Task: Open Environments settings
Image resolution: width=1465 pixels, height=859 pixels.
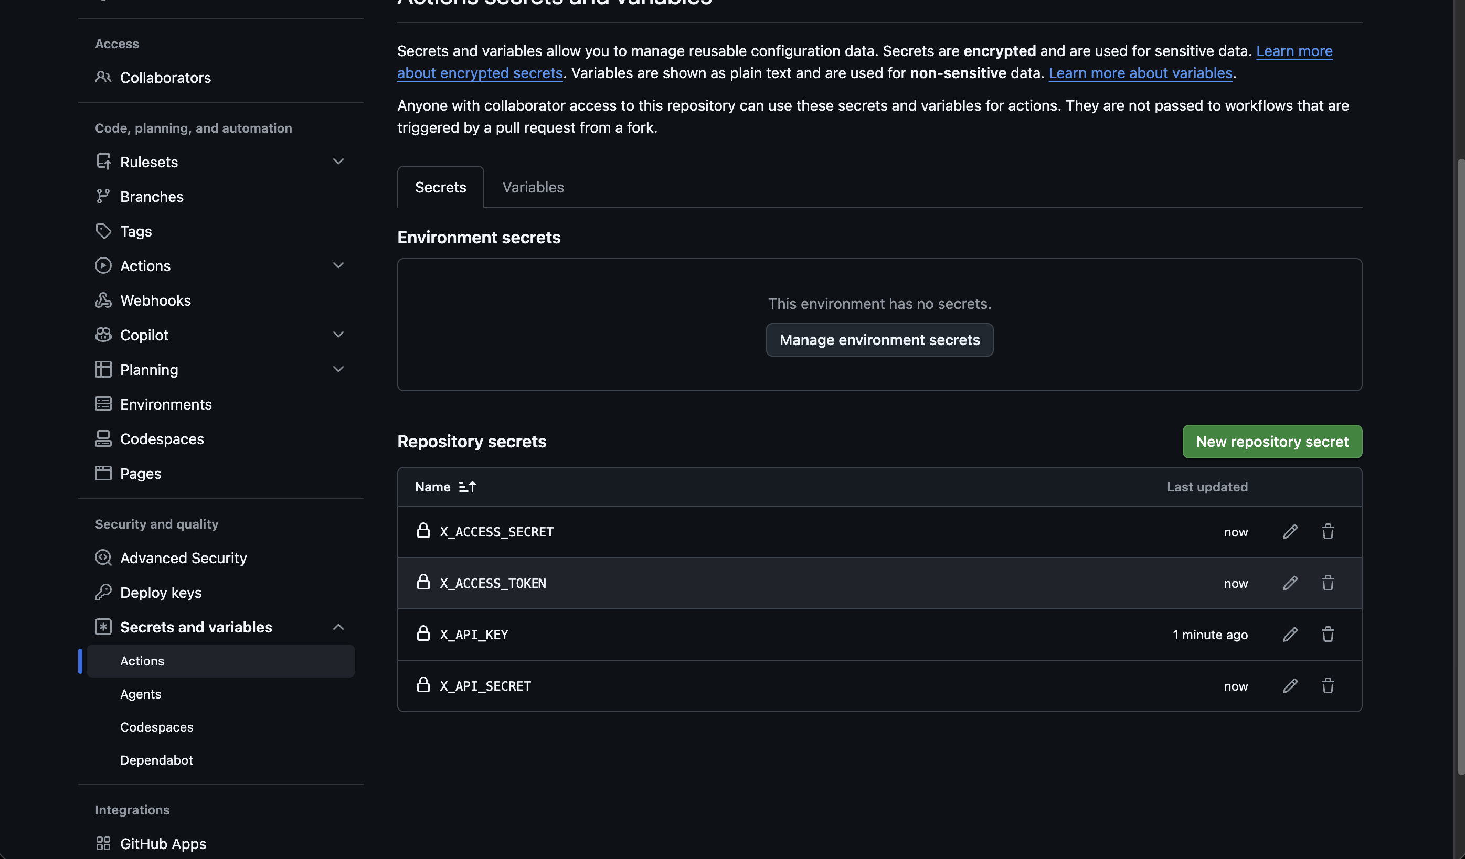Action: [220, 404]
